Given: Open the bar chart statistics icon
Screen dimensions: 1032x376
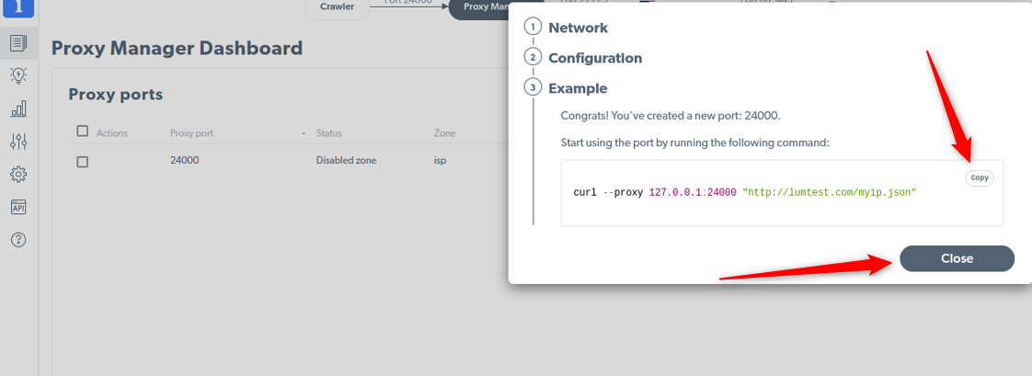Looking at the screenshot, I should pyautogui.click(x=18, y=108).
